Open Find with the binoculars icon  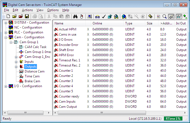coord(75,16)
